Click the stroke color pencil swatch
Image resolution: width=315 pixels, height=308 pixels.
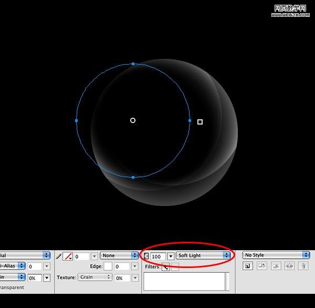[x=68, y=256]
